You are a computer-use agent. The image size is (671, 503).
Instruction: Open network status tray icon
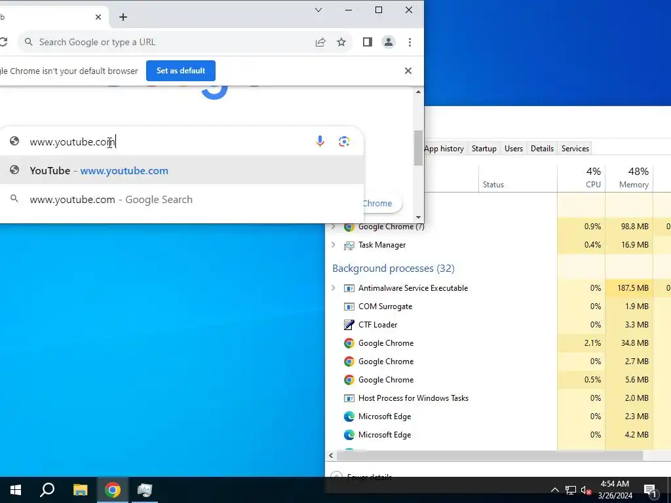(571, 490)
